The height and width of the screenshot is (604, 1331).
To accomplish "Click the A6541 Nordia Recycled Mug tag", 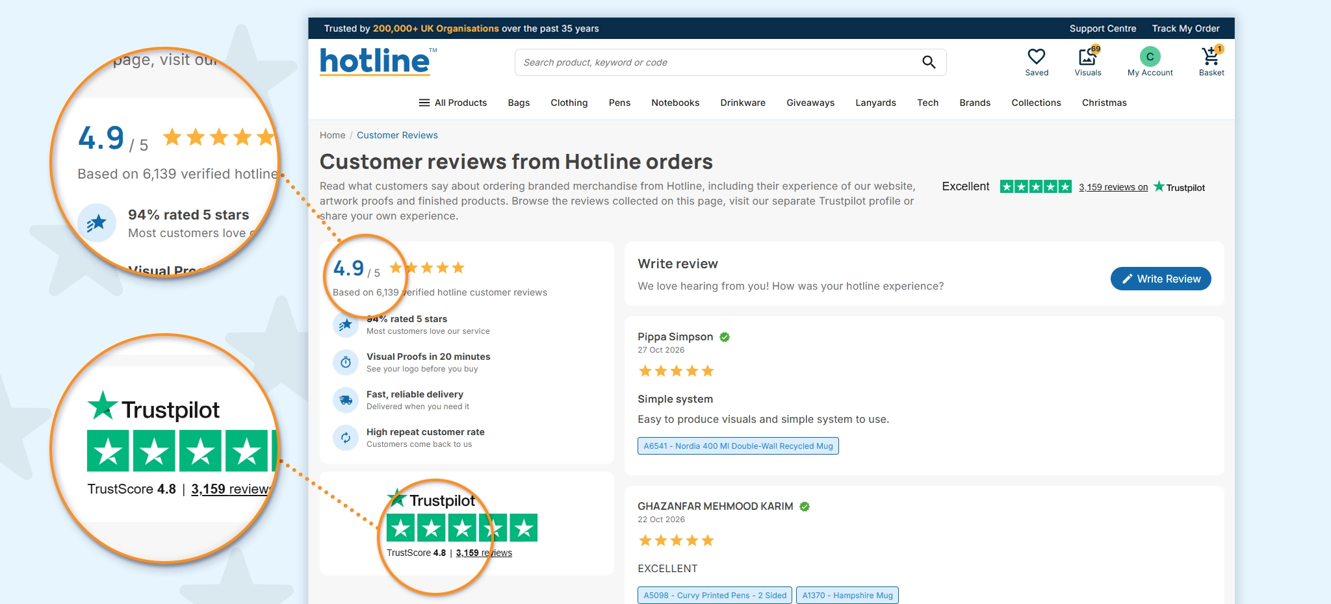I will point(738,446).
